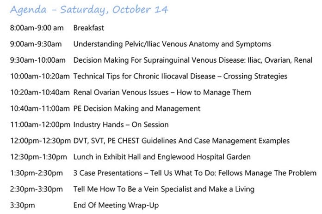Click the 12:00pm-12:30pm time label

pos(40,141)
